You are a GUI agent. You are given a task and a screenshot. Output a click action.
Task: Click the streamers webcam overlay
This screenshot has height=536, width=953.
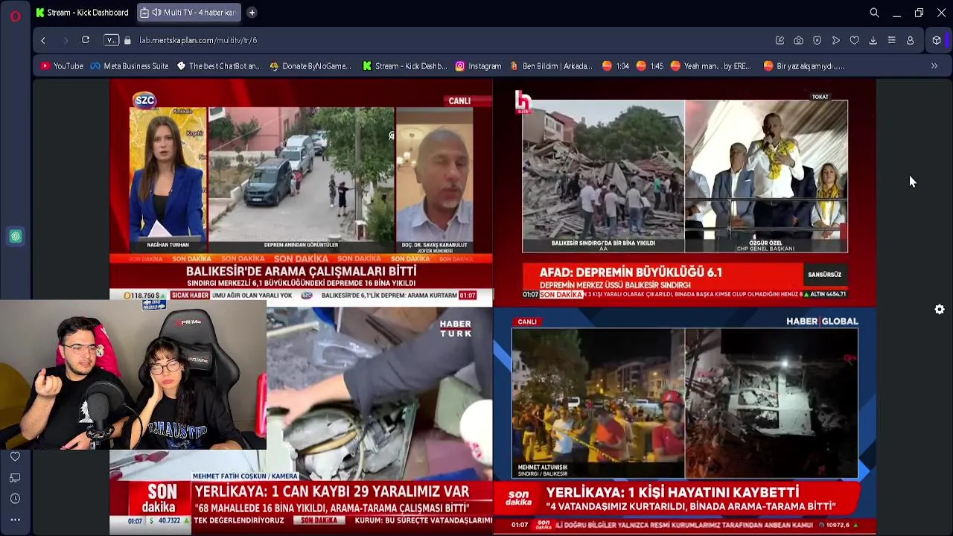[133, 375]
